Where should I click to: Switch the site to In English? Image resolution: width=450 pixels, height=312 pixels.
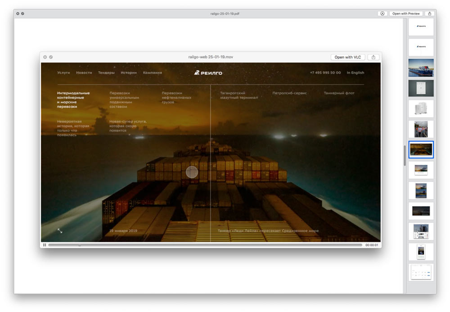click(355, 72)
